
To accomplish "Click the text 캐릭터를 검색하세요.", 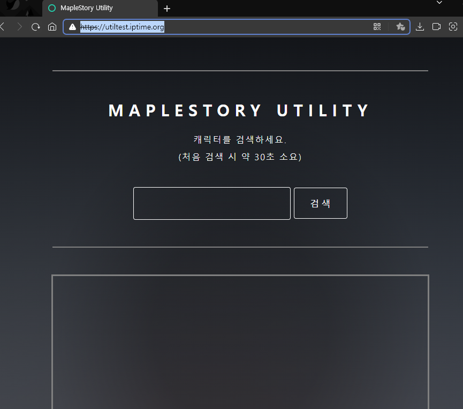I will tap(240, 139).
